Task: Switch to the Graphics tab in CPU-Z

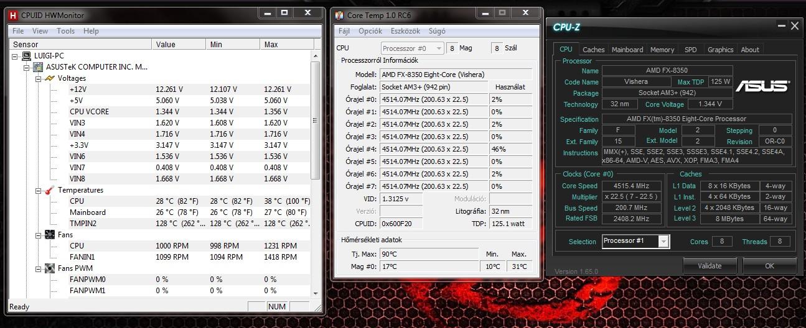Action: click(720, 50)
